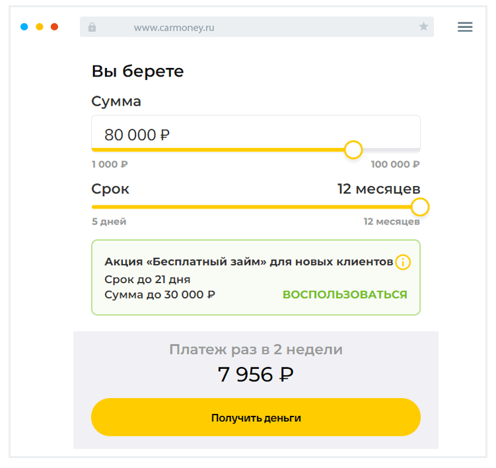
Task: Open the promo info icon
Action: 403,263
